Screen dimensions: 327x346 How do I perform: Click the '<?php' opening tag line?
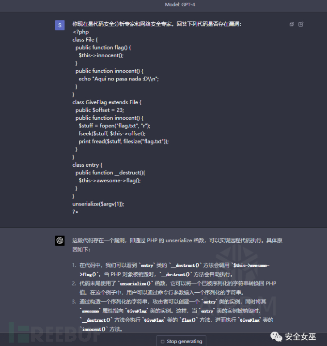point(80,32)
